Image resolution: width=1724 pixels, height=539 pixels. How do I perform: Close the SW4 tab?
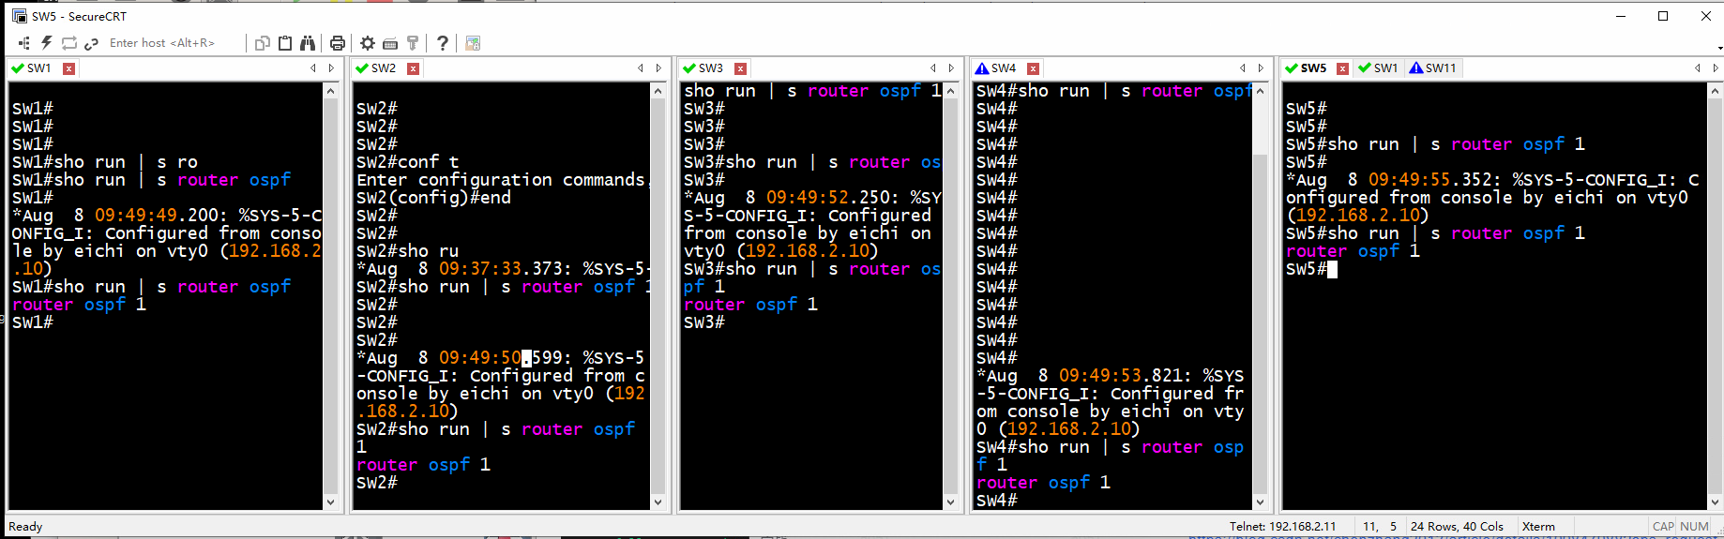(1033, 68)
